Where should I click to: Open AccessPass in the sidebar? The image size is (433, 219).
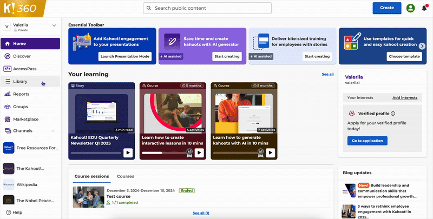tap(25, 69)
